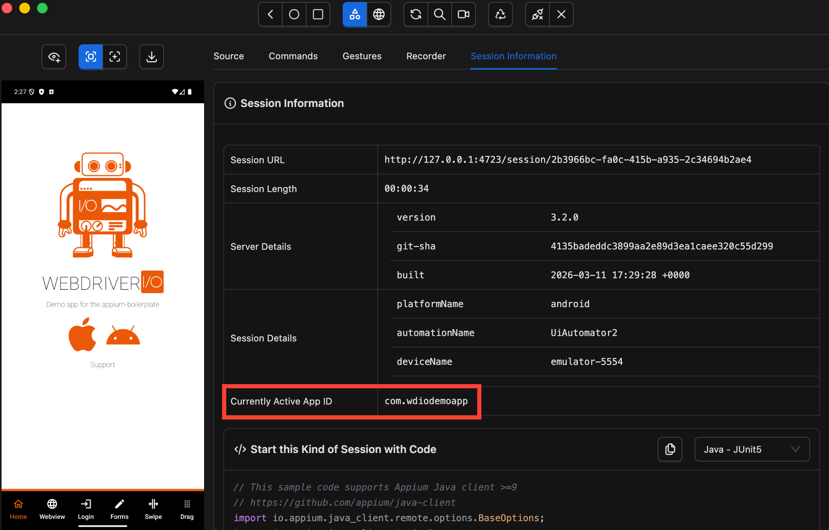The height and width of the screenshot is (530, 829).
Task: Switch to the Recorder tab
Action: point(426,56)
